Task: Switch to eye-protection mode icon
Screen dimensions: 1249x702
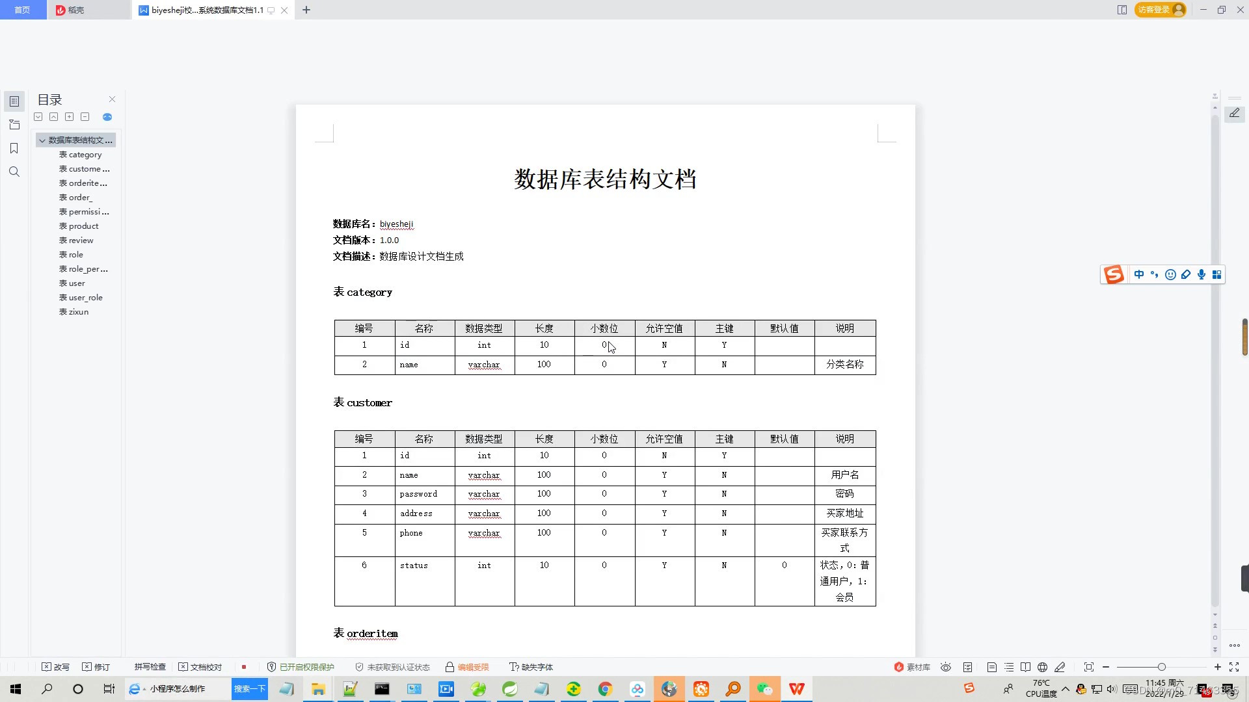Action: 946,667
